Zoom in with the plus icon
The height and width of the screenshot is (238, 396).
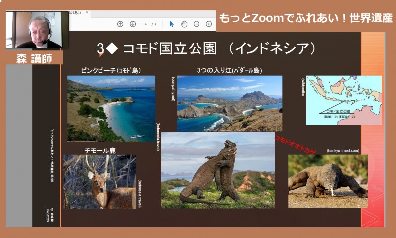[209, 24]
